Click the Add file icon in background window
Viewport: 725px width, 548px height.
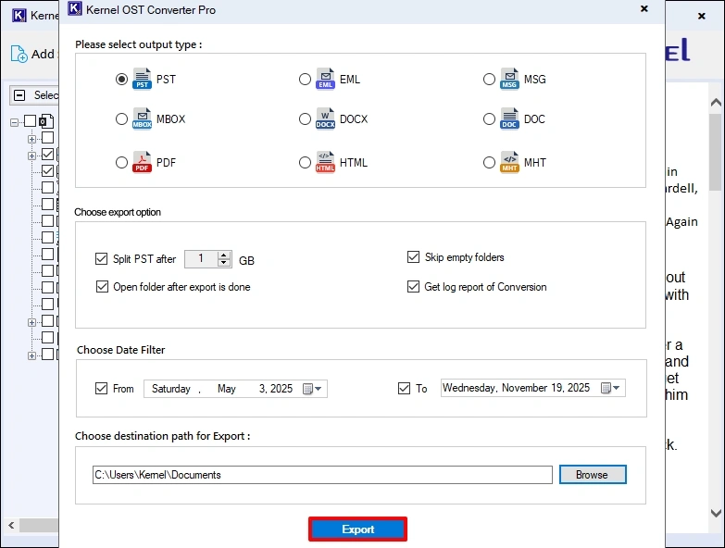pos(19,54)
